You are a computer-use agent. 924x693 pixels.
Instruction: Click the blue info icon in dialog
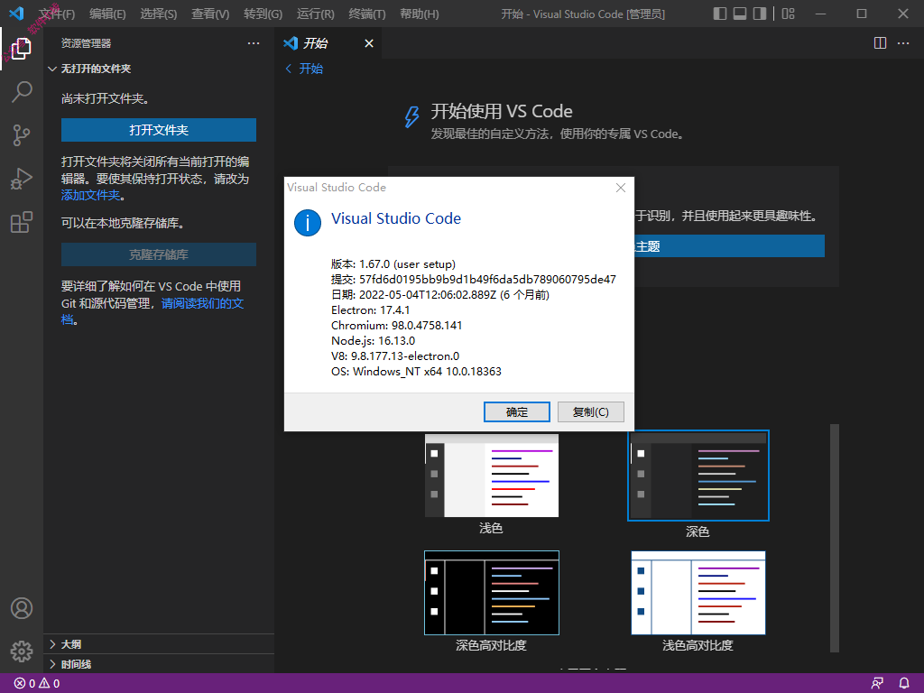click(308, 223)
